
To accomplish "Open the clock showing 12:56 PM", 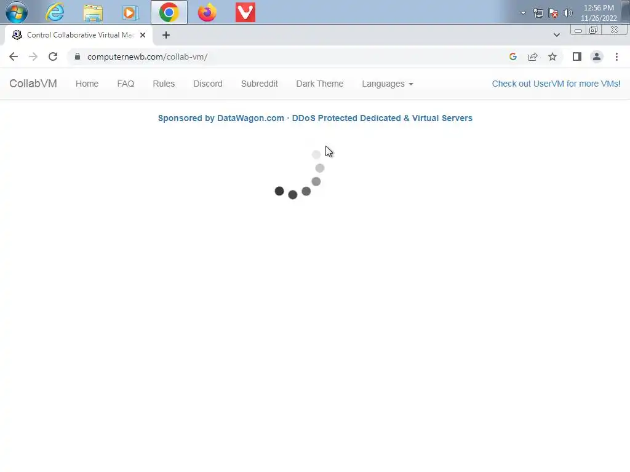I will point(598,13).
